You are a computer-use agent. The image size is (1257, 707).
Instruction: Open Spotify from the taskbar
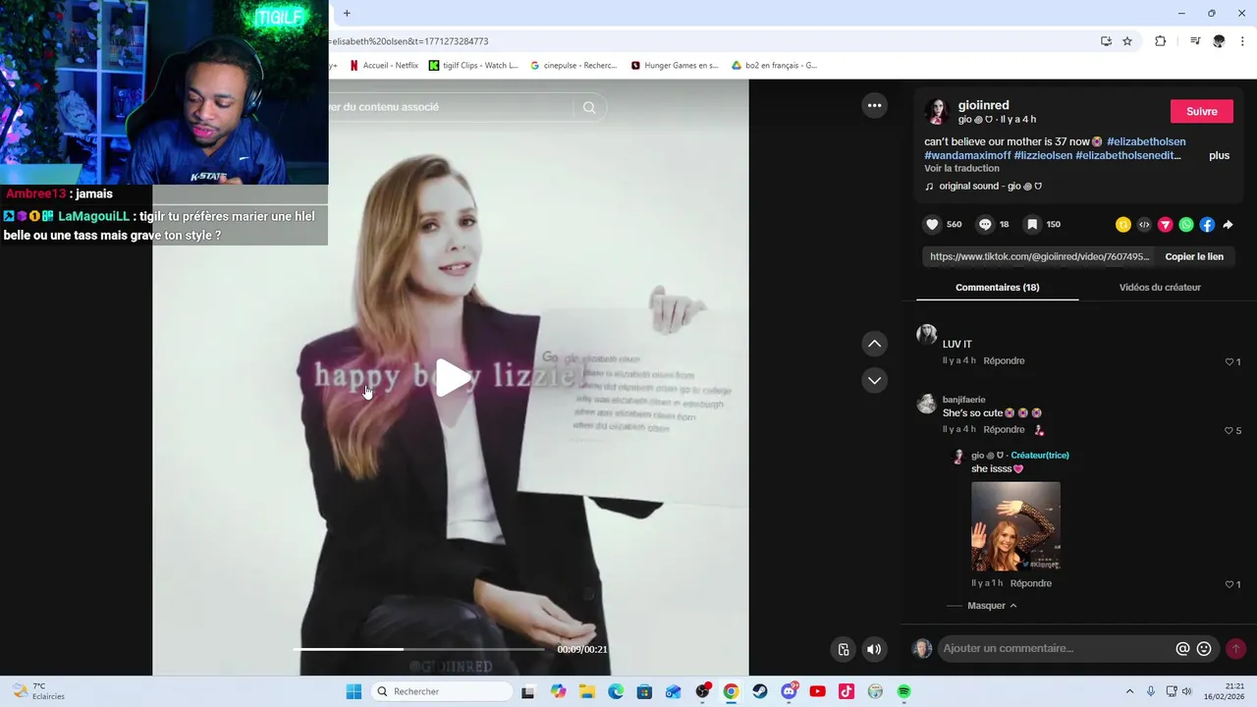pyautogui.click(x=903, y=691)
